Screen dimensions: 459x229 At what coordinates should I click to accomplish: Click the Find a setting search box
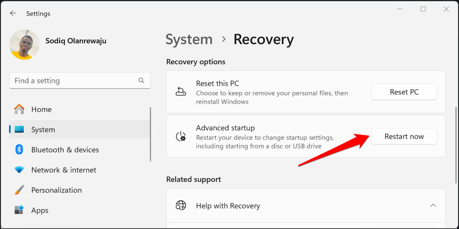[74, 81]
